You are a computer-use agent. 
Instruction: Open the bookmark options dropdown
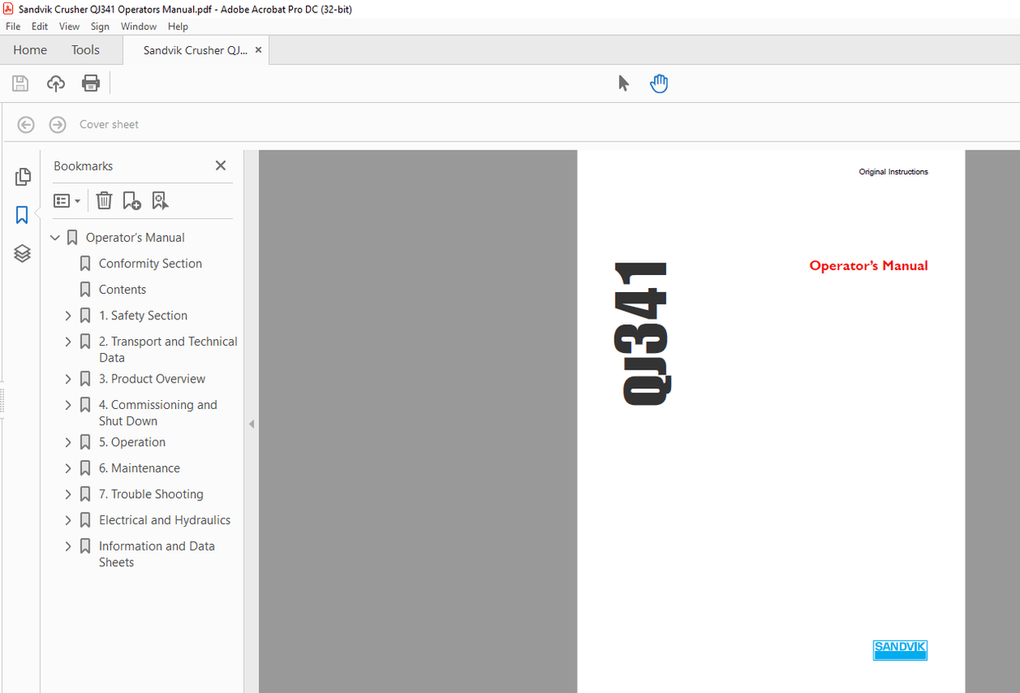coord(67,201)
